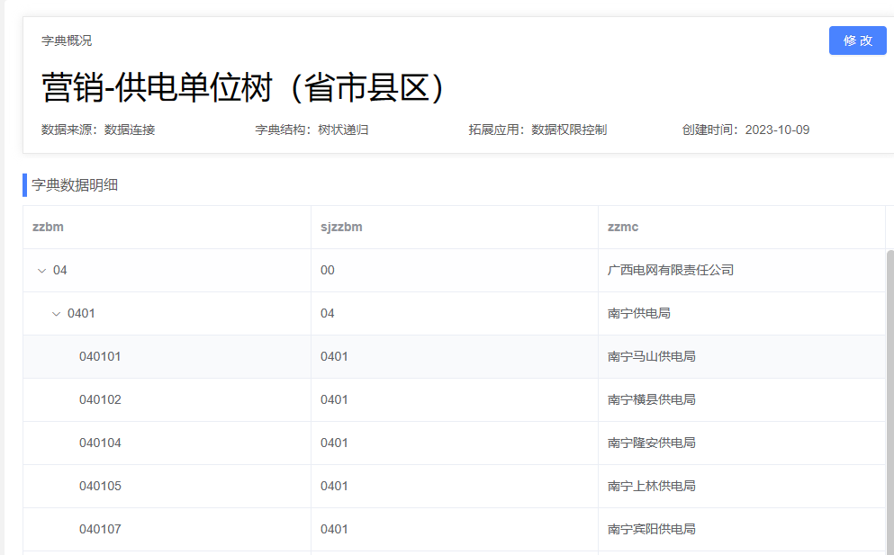Select row 040101 in tree

[x=100, y=356]
